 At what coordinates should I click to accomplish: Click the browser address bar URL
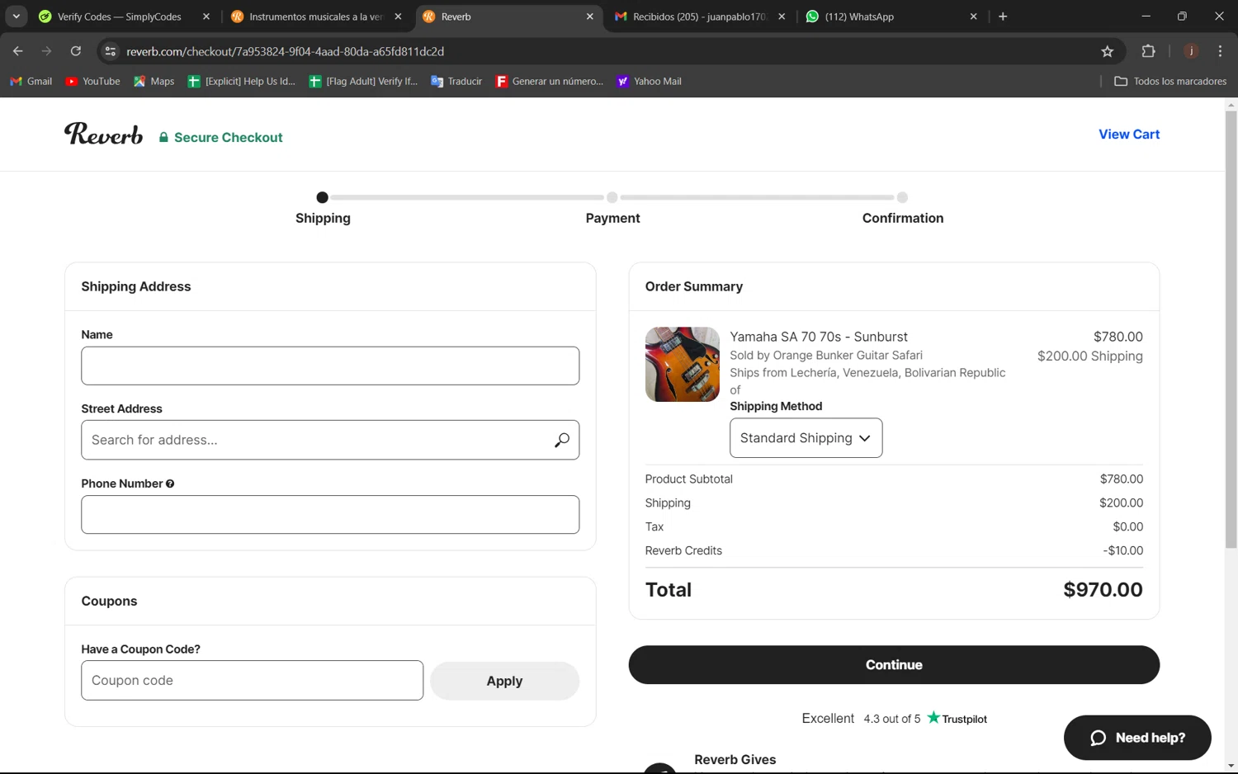pos(286,51)
